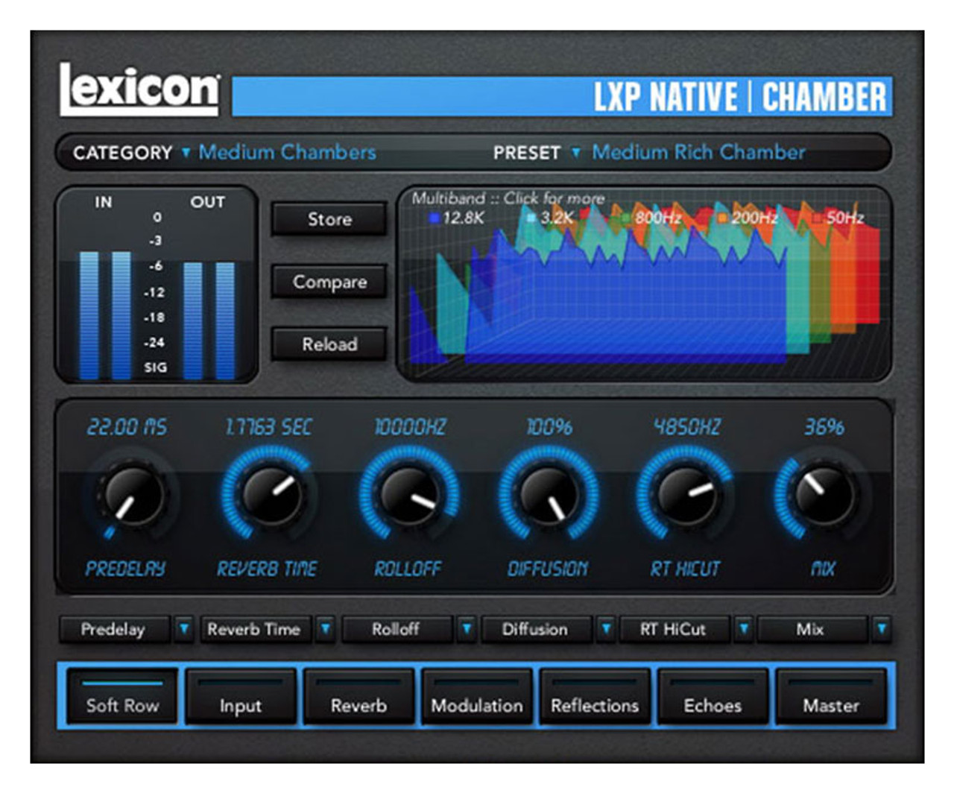The width and height of the screenshot is (954, 793).
Task: Click the IN level meter
Action: click(104, 315)
